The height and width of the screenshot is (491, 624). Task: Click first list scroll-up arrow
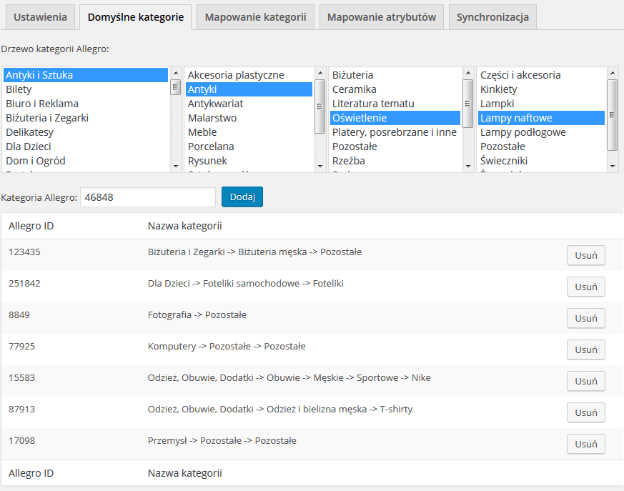[176, 73]
